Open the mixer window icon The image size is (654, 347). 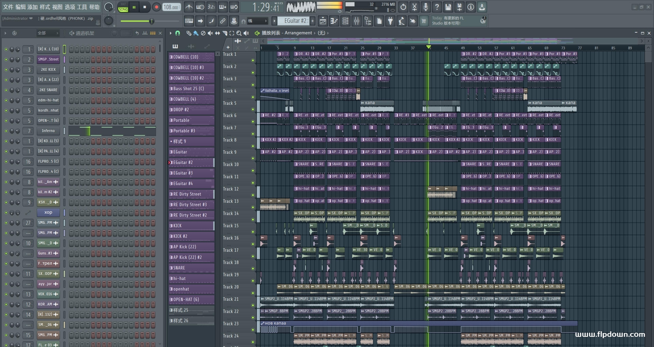pyautogui.click(x=357, y=21)
